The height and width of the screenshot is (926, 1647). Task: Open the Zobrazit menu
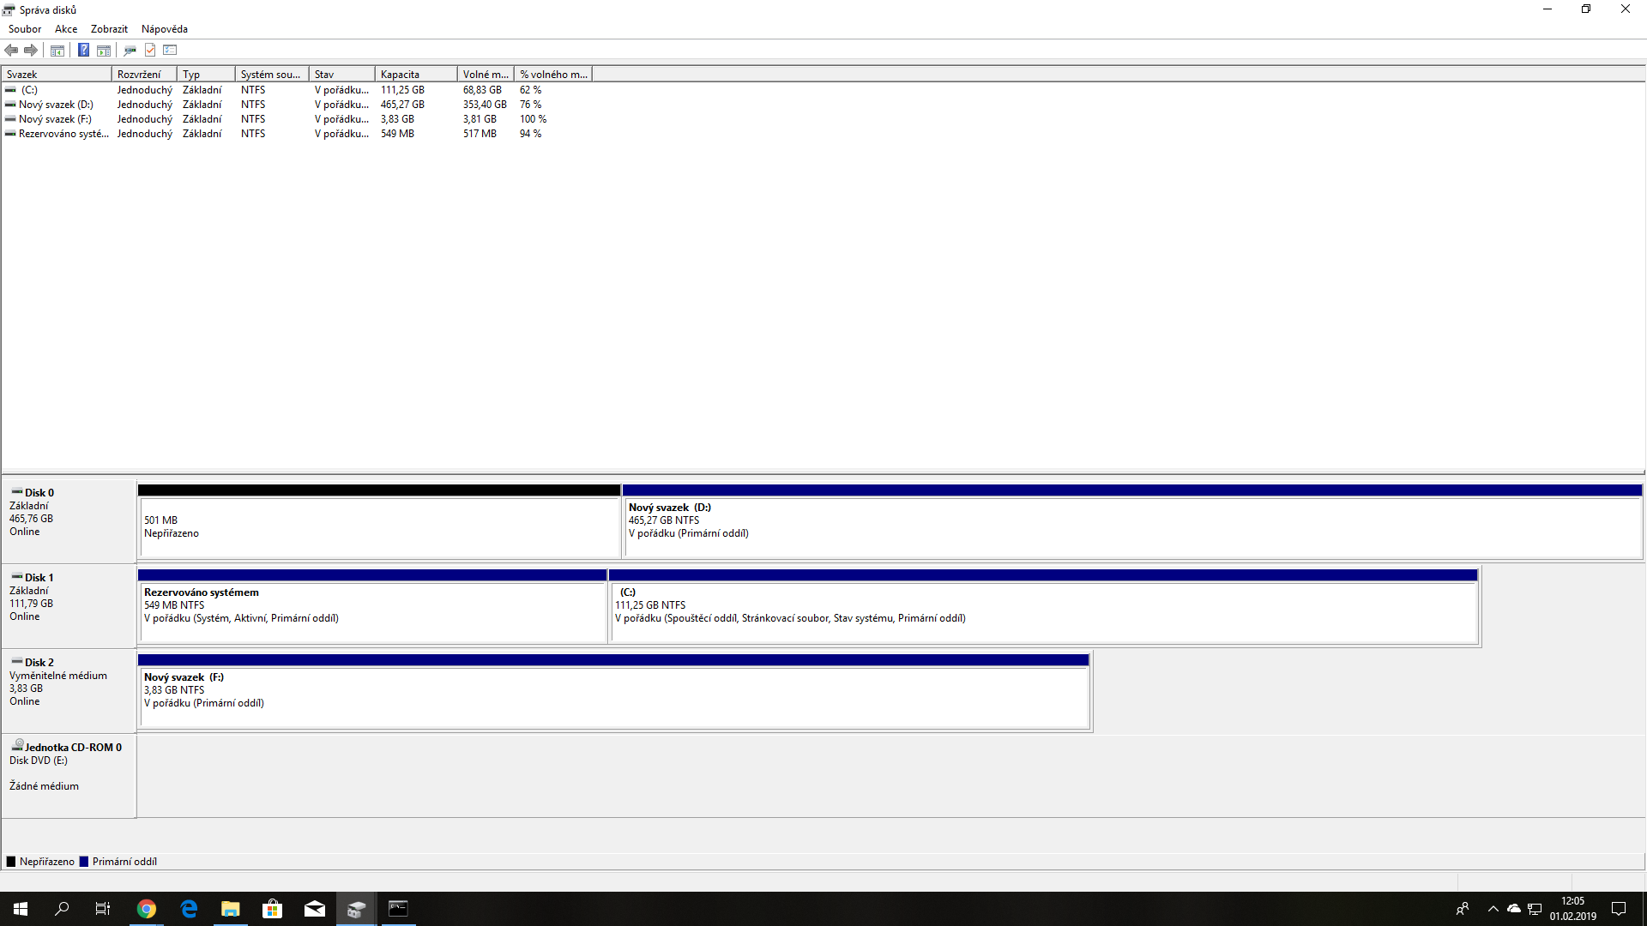pyautogui.click(x=109, y=29)
